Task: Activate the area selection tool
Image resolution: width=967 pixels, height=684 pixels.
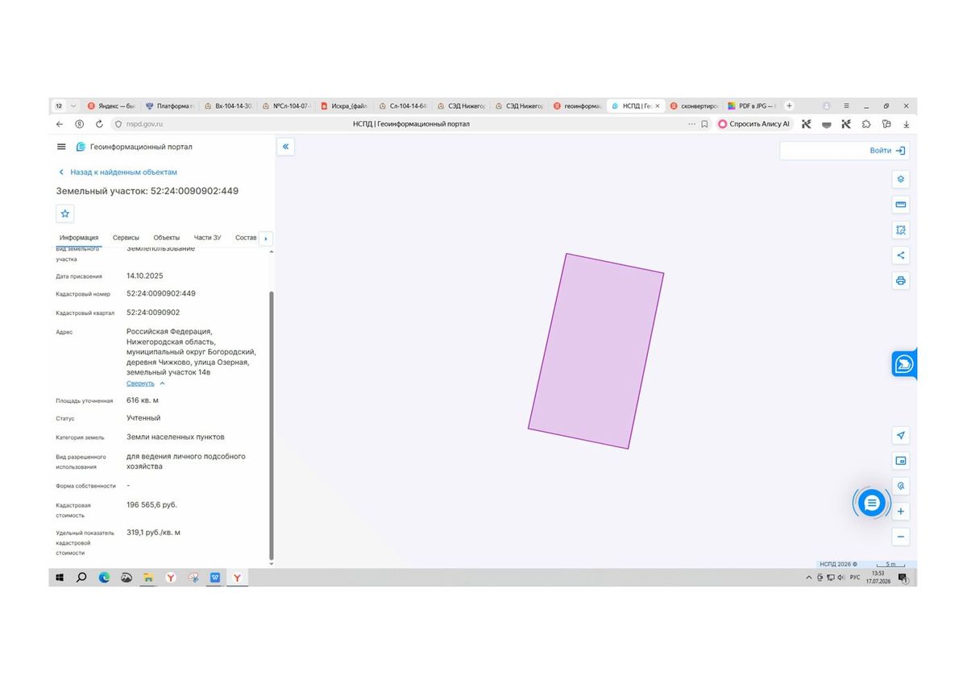Action: [x=901, y=230]
